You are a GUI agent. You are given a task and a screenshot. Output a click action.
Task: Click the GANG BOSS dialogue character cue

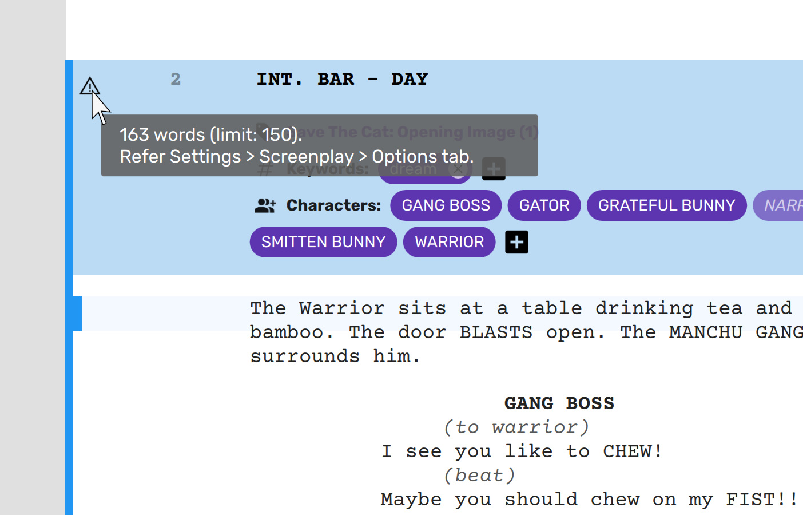coord(559,403)
